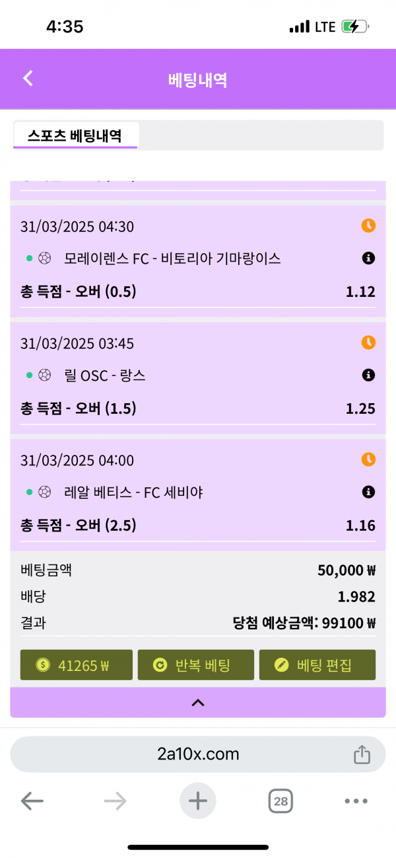The width and height of the screenshot is (396, 858).
Task: Go back with browser back arrow
Action: tap(32, 802)
